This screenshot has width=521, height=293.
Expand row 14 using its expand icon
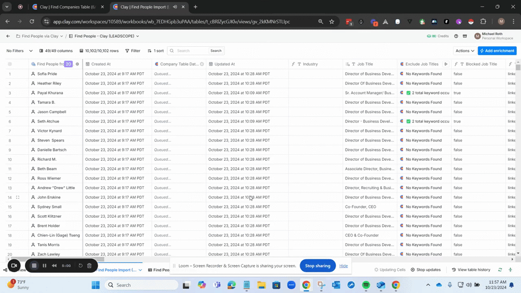(18, 197)
